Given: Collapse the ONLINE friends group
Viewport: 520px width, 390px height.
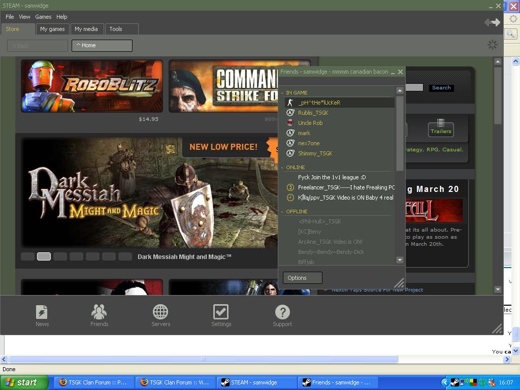Looking at the screenshot, I should (x=282, y=167).
